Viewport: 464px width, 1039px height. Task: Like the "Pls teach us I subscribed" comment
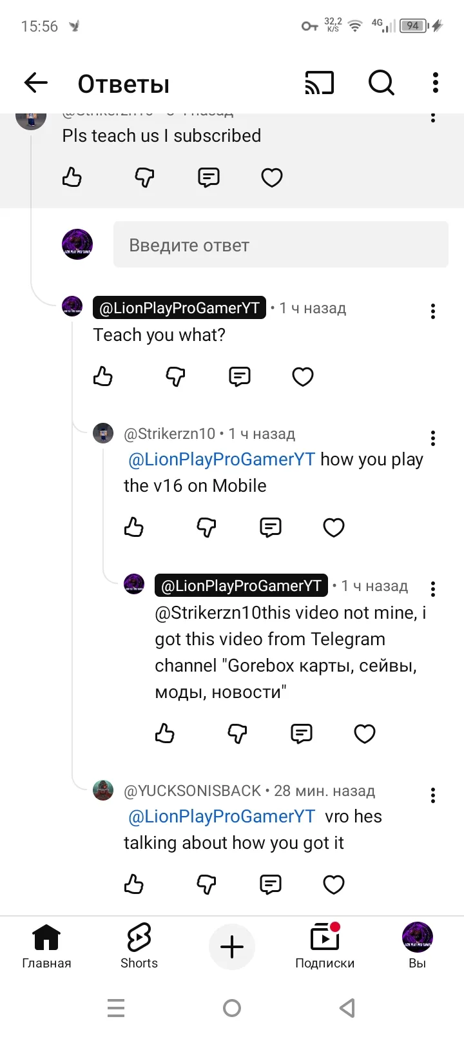click(x=72, y=177)
